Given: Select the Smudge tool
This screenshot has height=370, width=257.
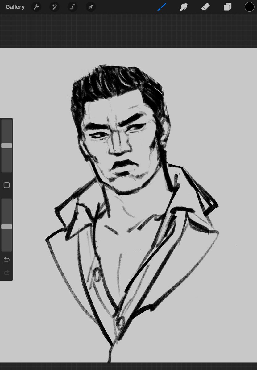Looking at the screenshot, I should [x=184, y=7].
